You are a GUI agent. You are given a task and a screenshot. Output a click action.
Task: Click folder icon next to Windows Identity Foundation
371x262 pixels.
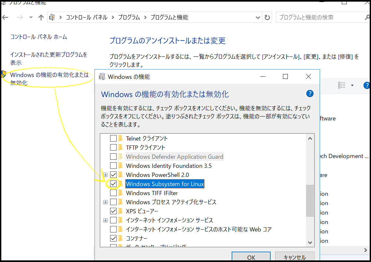click(x=121, y=166)
